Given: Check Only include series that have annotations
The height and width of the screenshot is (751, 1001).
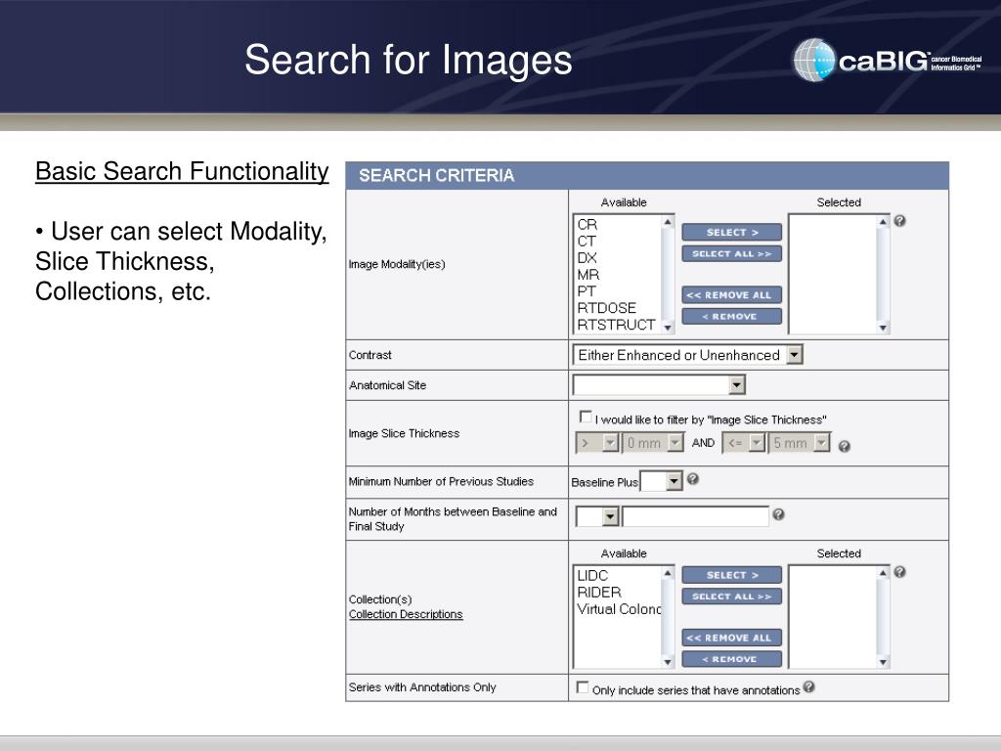Looking at the screenshot, I should [583, 687].
